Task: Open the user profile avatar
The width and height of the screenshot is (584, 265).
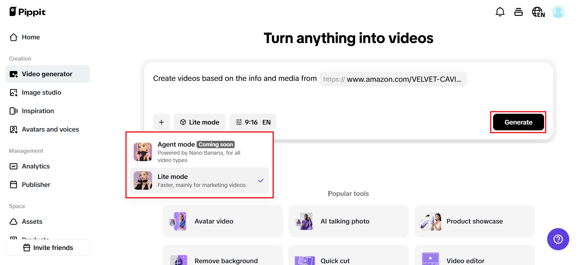Action: [558, 12]
